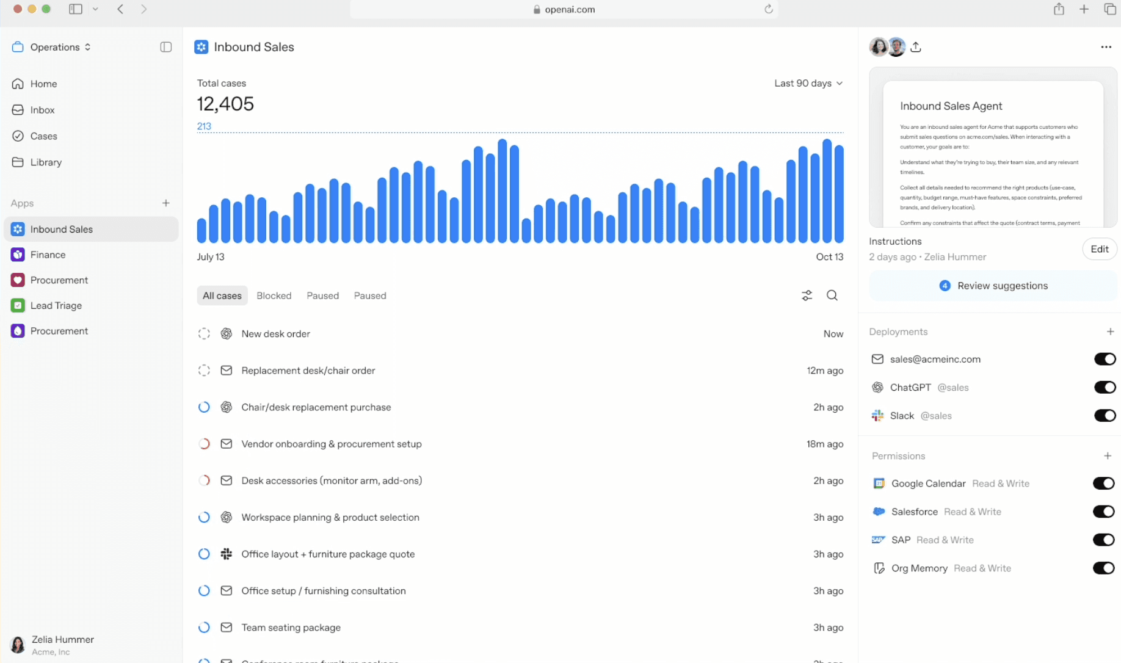Go back in browser history

coord(120,9)
